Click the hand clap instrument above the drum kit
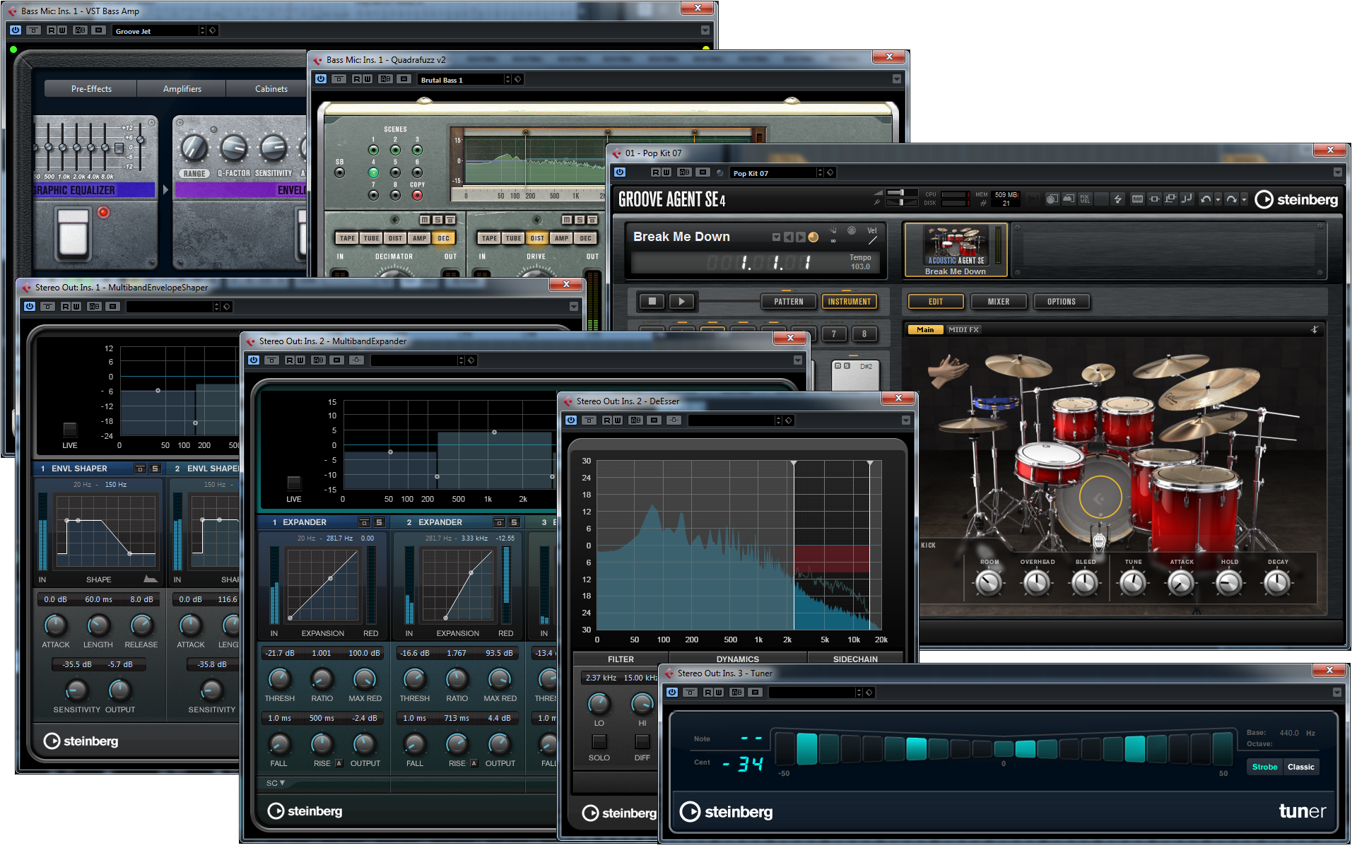The width and height of the screenshot is (1357, 848). (947, 370)
